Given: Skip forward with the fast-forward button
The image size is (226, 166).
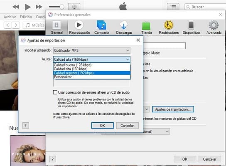Looking at the screenshot, I should pyautogui.click(x=39, y=7).
